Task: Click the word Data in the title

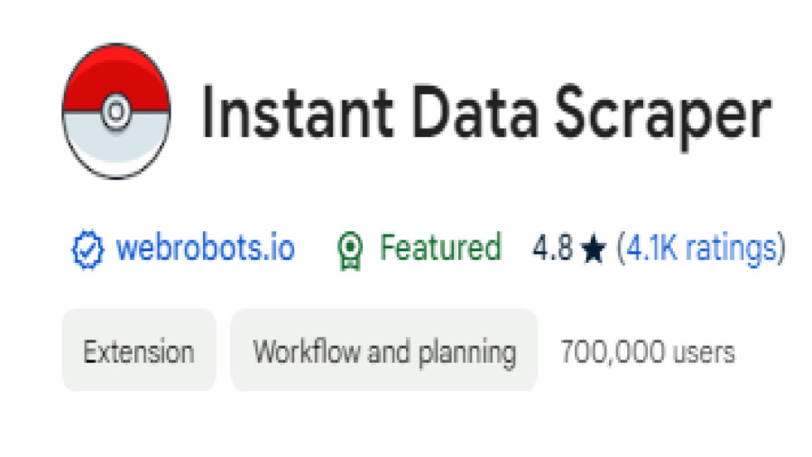Action: pyautogui.click(x=475, y=112)
